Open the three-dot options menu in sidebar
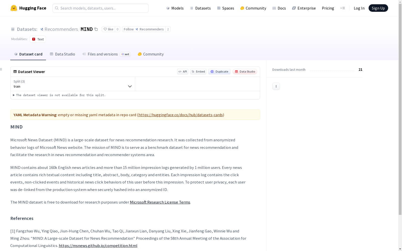Viewport: 402px width, 251px height. click(276, 86)
